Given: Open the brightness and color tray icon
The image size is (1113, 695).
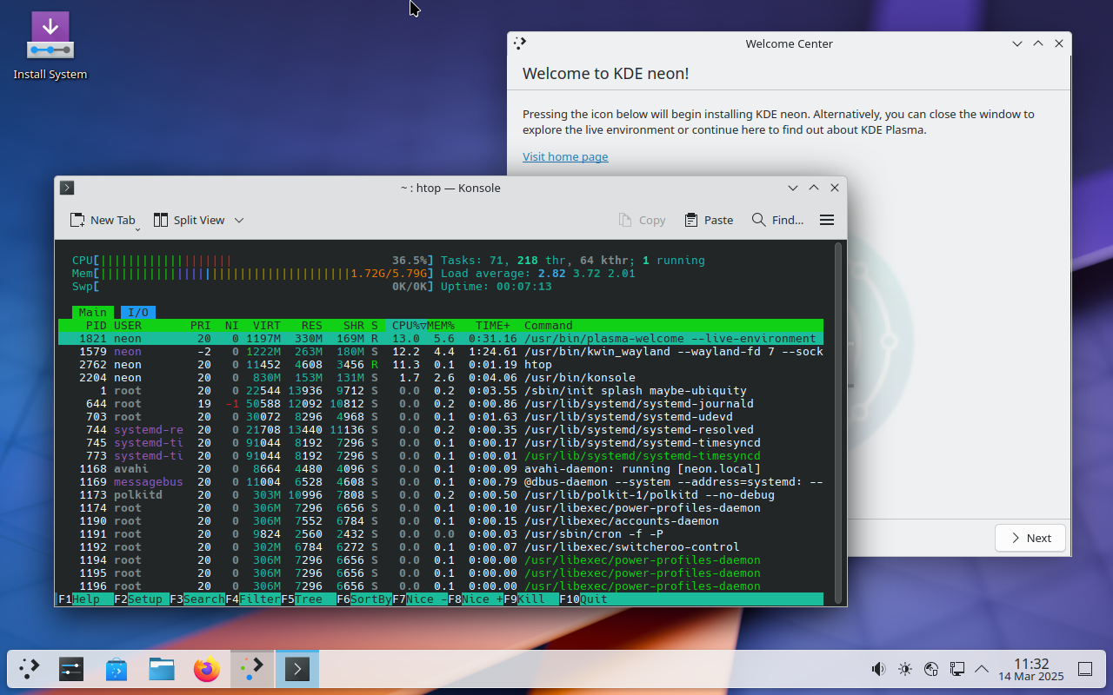Looking at the screenshot, I should [905, 669].
